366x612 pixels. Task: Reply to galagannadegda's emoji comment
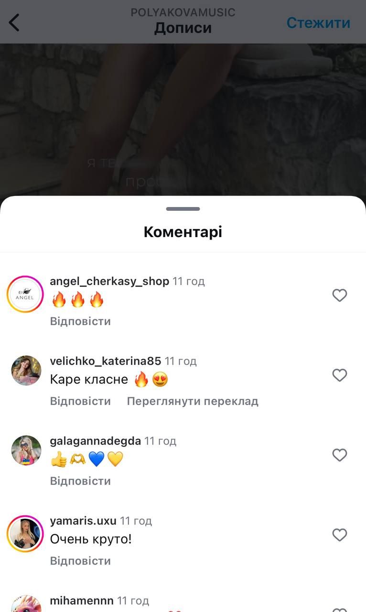[x=80, y=481]
